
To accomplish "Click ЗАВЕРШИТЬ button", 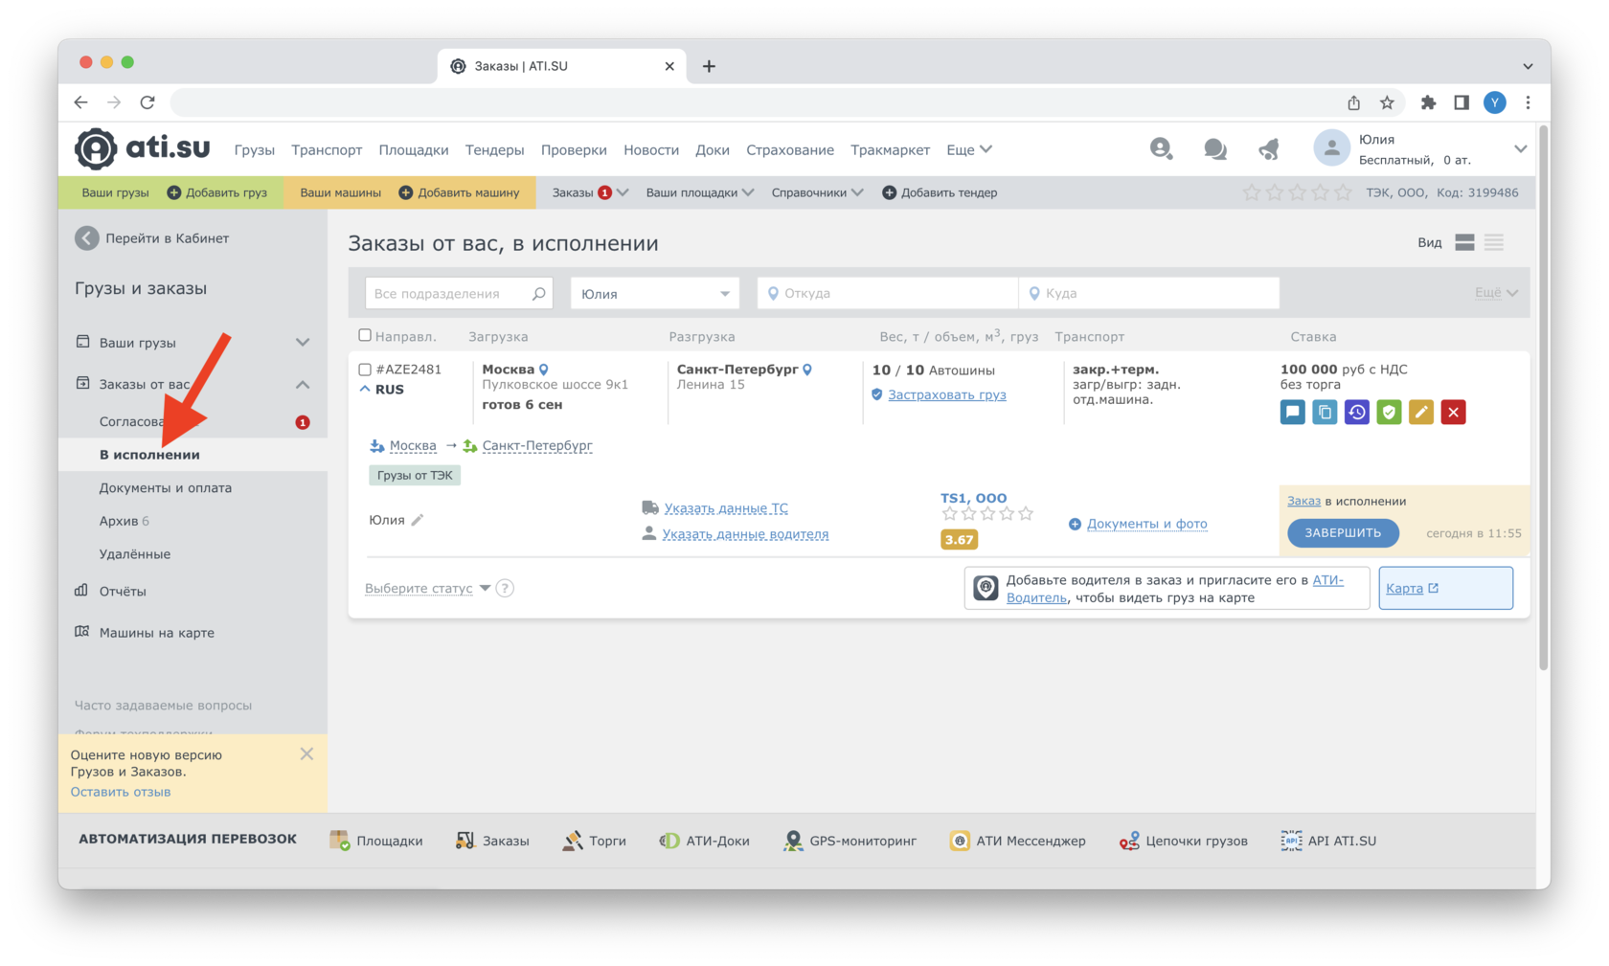I will pyautogui.click(x=1343, y=532).
